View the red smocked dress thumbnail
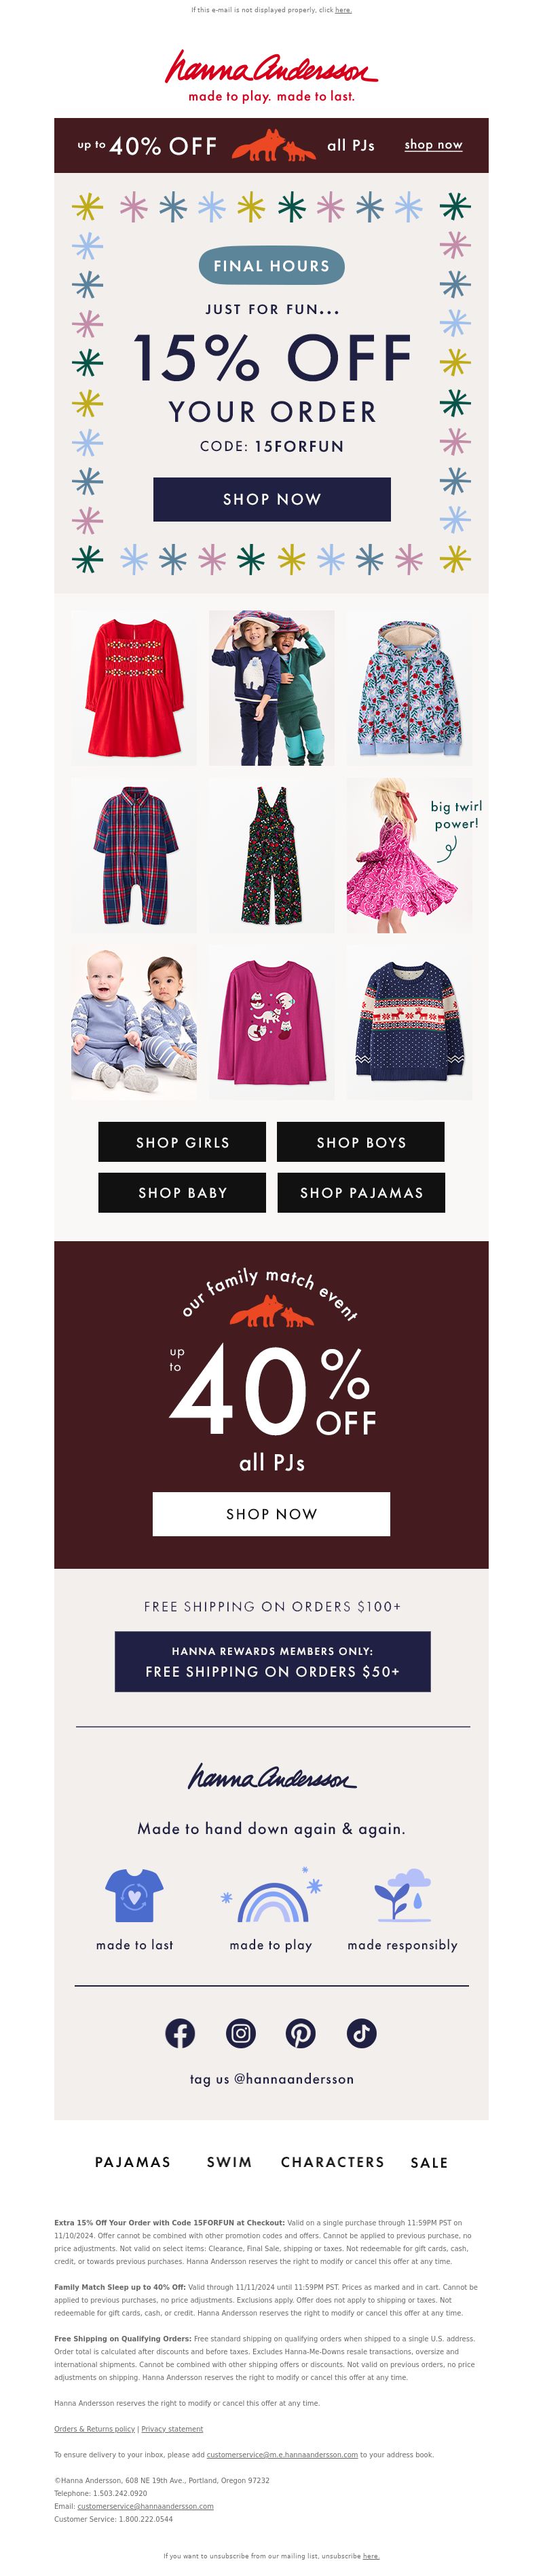The width and height of the screenshot is (543, 2576). 134,688
